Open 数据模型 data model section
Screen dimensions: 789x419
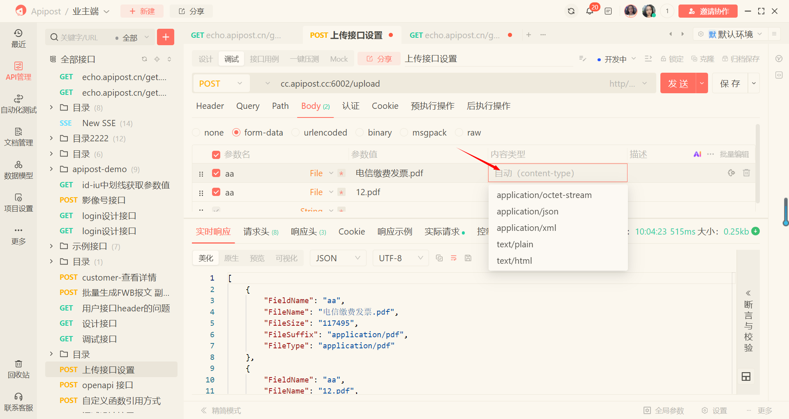tap(18, 170)
